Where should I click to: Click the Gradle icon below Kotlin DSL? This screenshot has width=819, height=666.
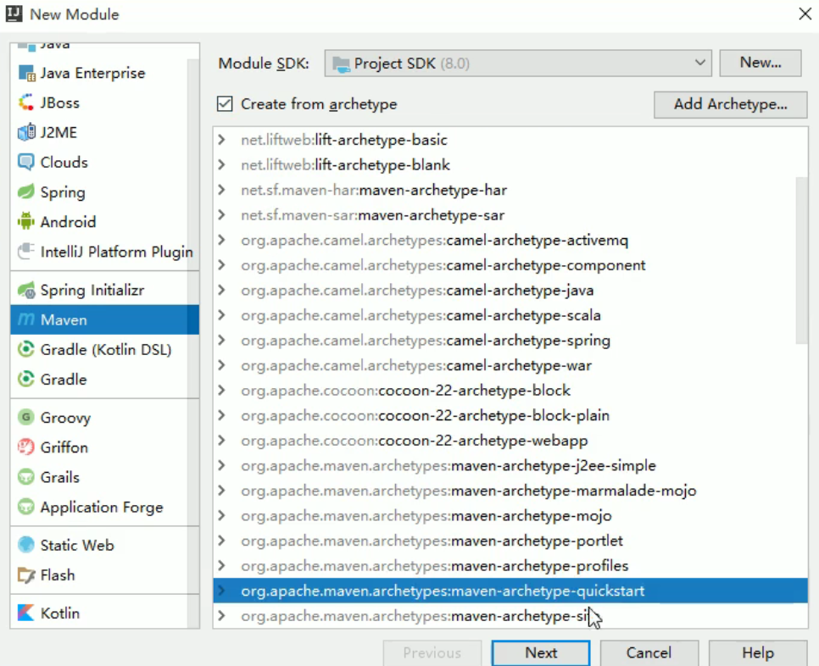tap(26, 379)
